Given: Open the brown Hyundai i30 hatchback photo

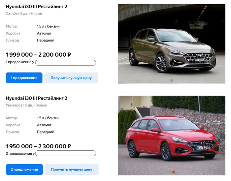Looking at the screenshot, I should 172,44.
